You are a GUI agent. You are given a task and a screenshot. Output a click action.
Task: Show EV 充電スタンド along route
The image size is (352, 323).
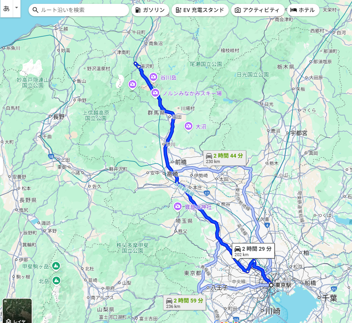tap(200, 10)
